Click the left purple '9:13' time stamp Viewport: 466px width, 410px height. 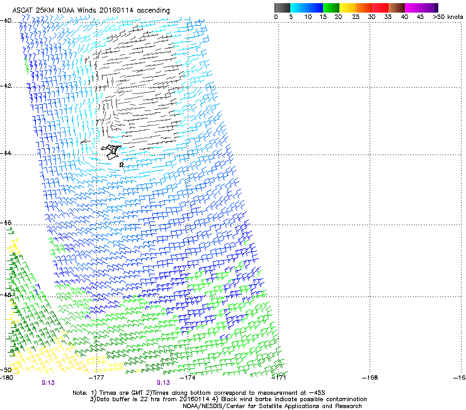[x=48, y=383]
